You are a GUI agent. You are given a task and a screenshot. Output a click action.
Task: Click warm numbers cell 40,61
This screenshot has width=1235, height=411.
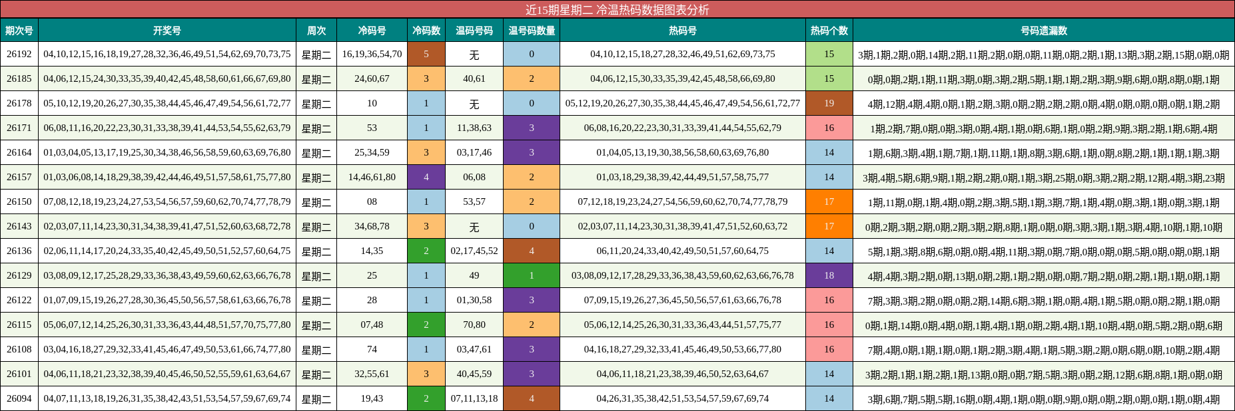tap(474, 78)
